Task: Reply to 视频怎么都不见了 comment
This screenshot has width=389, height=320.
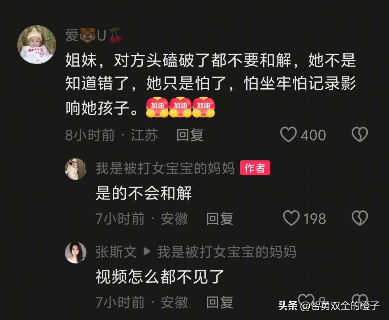Action: 220,302
